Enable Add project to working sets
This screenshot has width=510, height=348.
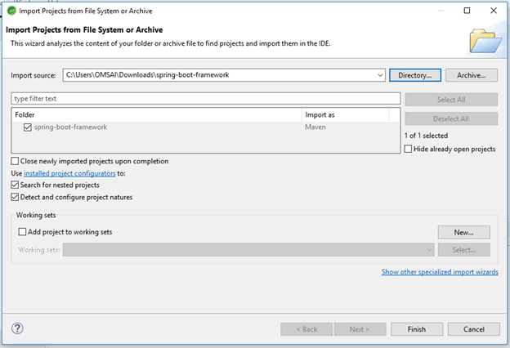pos(22,232)
